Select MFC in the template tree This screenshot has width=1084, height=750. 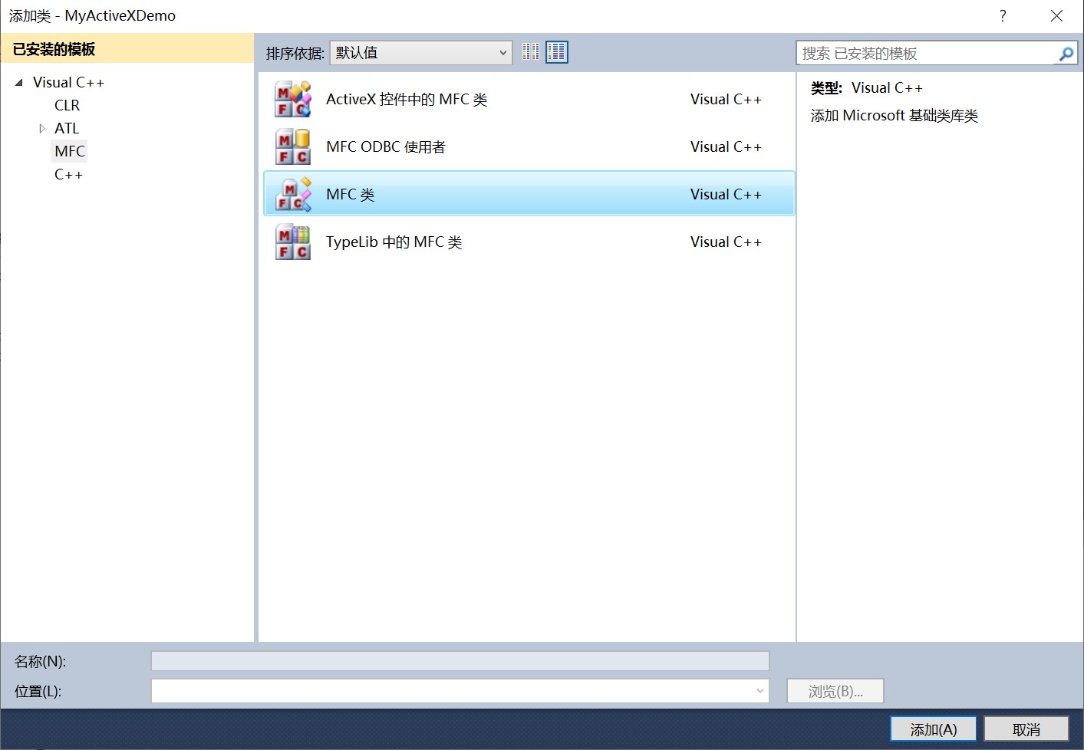point(70,151)
